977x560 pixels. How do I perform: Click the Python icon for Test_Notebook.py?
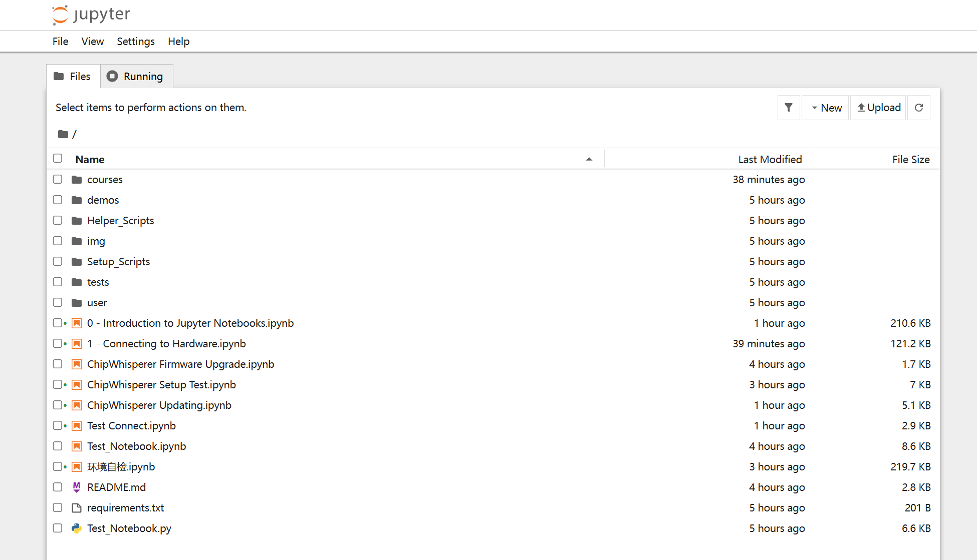(x=77, y=528)
